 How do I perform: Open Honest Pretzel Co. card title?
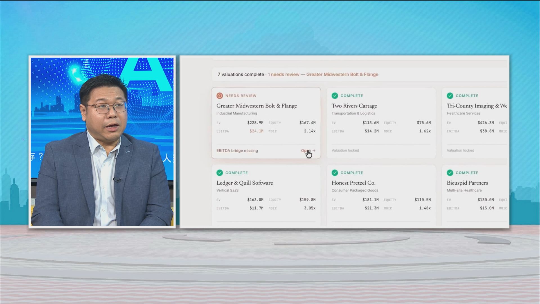click(354, 183)
